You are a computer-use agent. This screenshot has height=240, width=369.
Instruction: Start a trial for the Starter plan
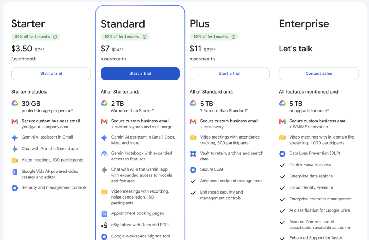[51, 73]
